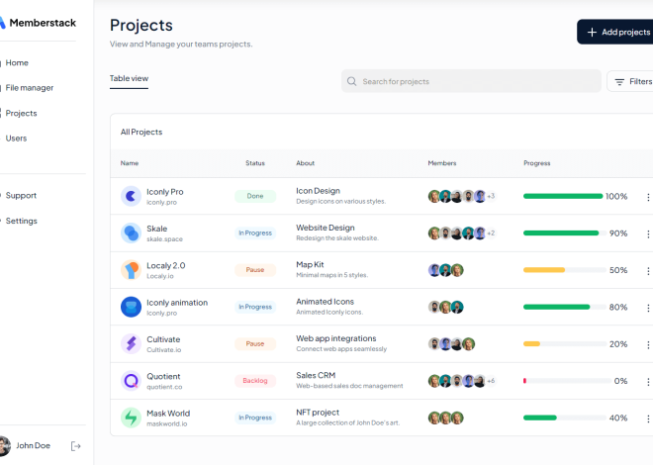Image resolution: width=653 pixels, height=465 pixels.
Task: Click the Localy 2.0 member avatars
Action: (445, 270)
